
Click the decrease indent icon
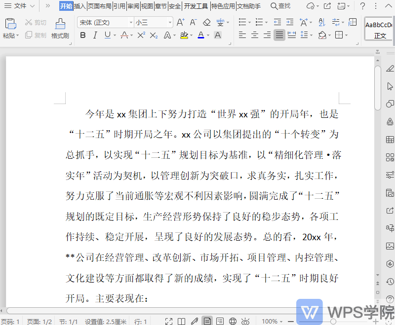point(277,22)
